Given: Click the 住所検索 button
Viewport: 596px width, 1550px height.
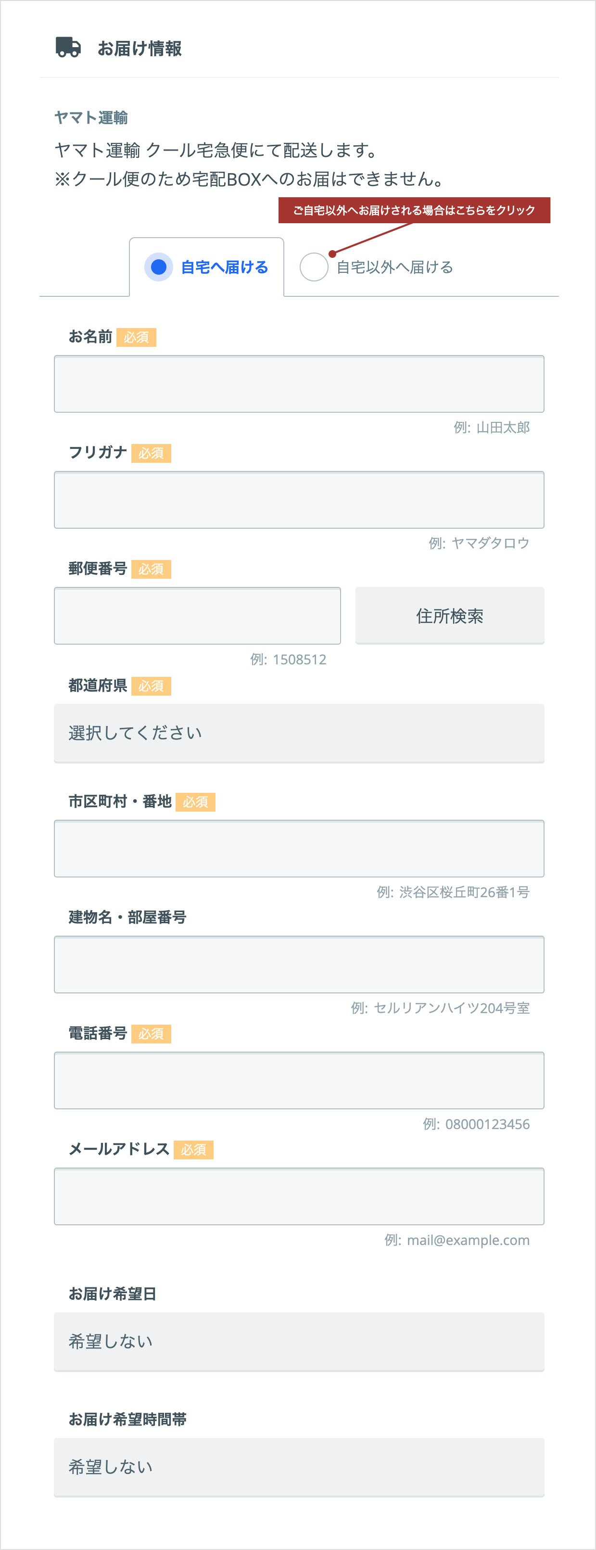Looking at the screenshot, I should [450, 616].
